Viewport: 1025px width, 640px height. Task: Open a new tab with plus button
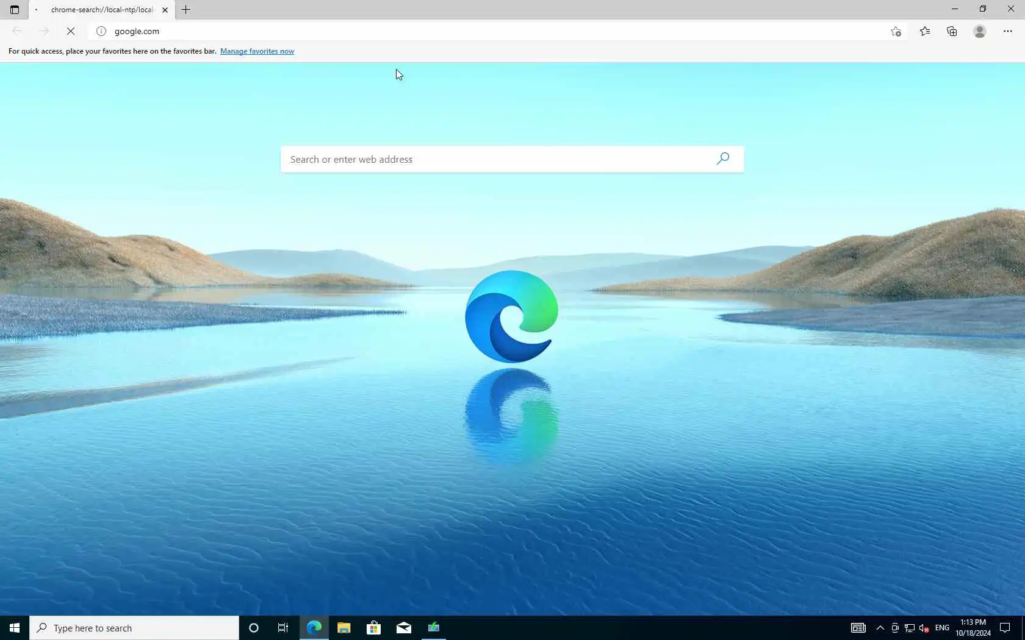[186, 10]
